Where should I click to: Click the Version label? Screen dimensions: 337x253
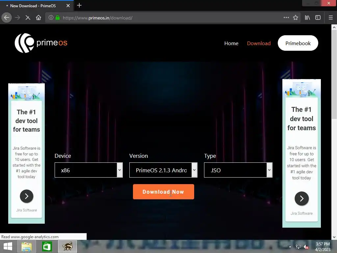[x=139, y=156]
